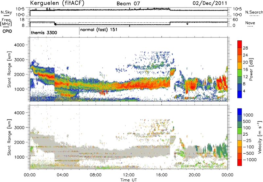Click the 'normal (fast) 151' CPID text
Viewport: 263px width, 182px height.
[99, 30]
